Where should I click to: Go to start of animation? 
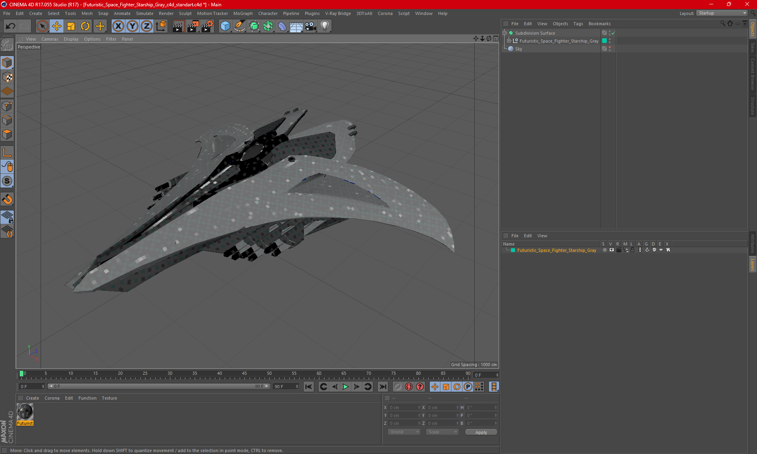[309, 387]
